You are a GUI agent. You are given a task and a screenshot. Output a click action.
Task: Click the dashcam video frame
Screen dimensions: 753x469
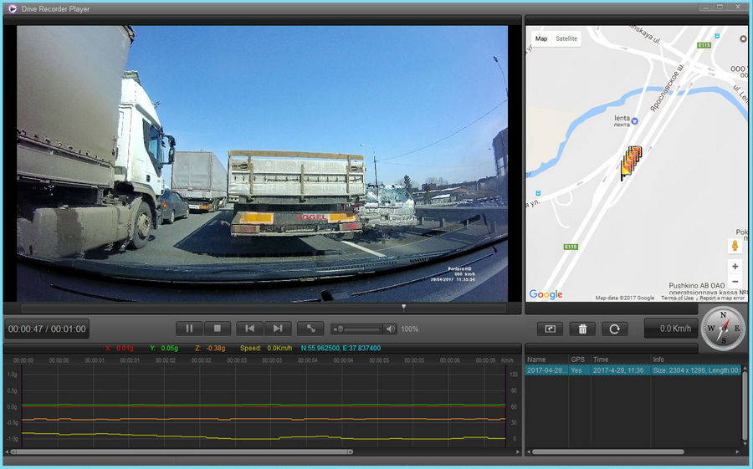[x=262, y=163]
